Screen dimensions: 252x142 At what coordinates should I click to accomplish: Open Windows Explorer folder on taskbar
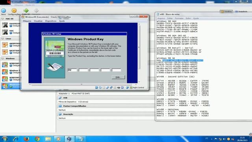click(x=48, y=139)
